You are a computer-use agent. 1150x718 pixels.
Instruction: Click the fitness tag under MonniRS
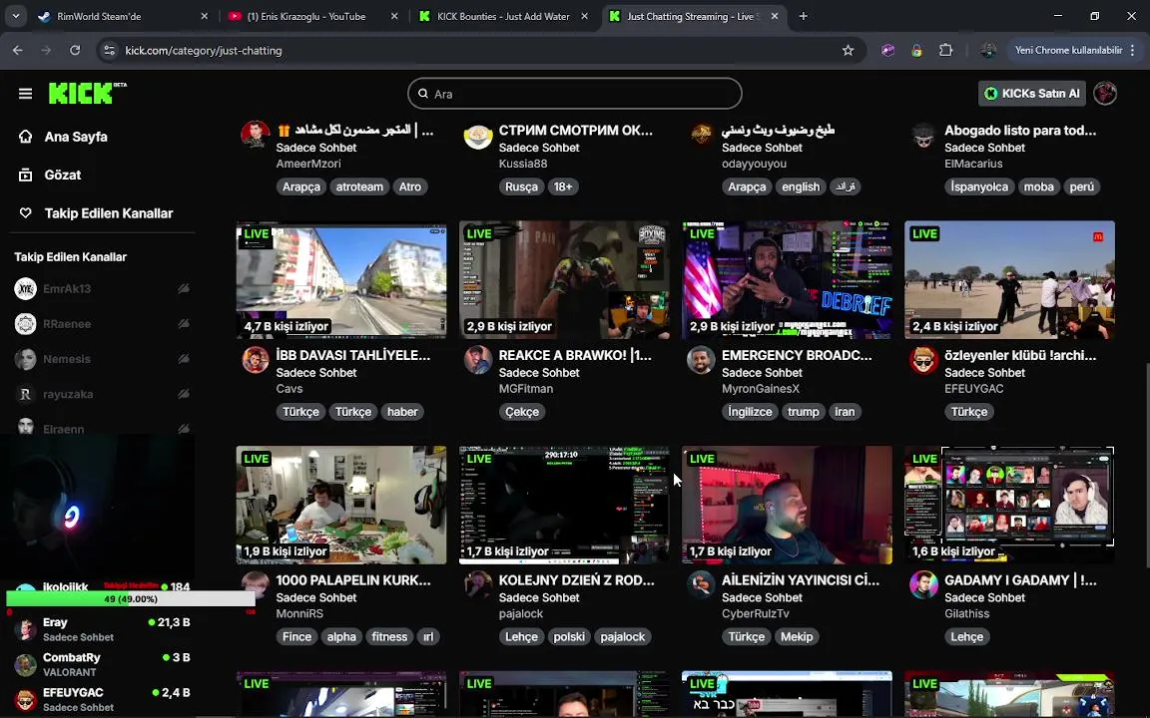(389, 636)
